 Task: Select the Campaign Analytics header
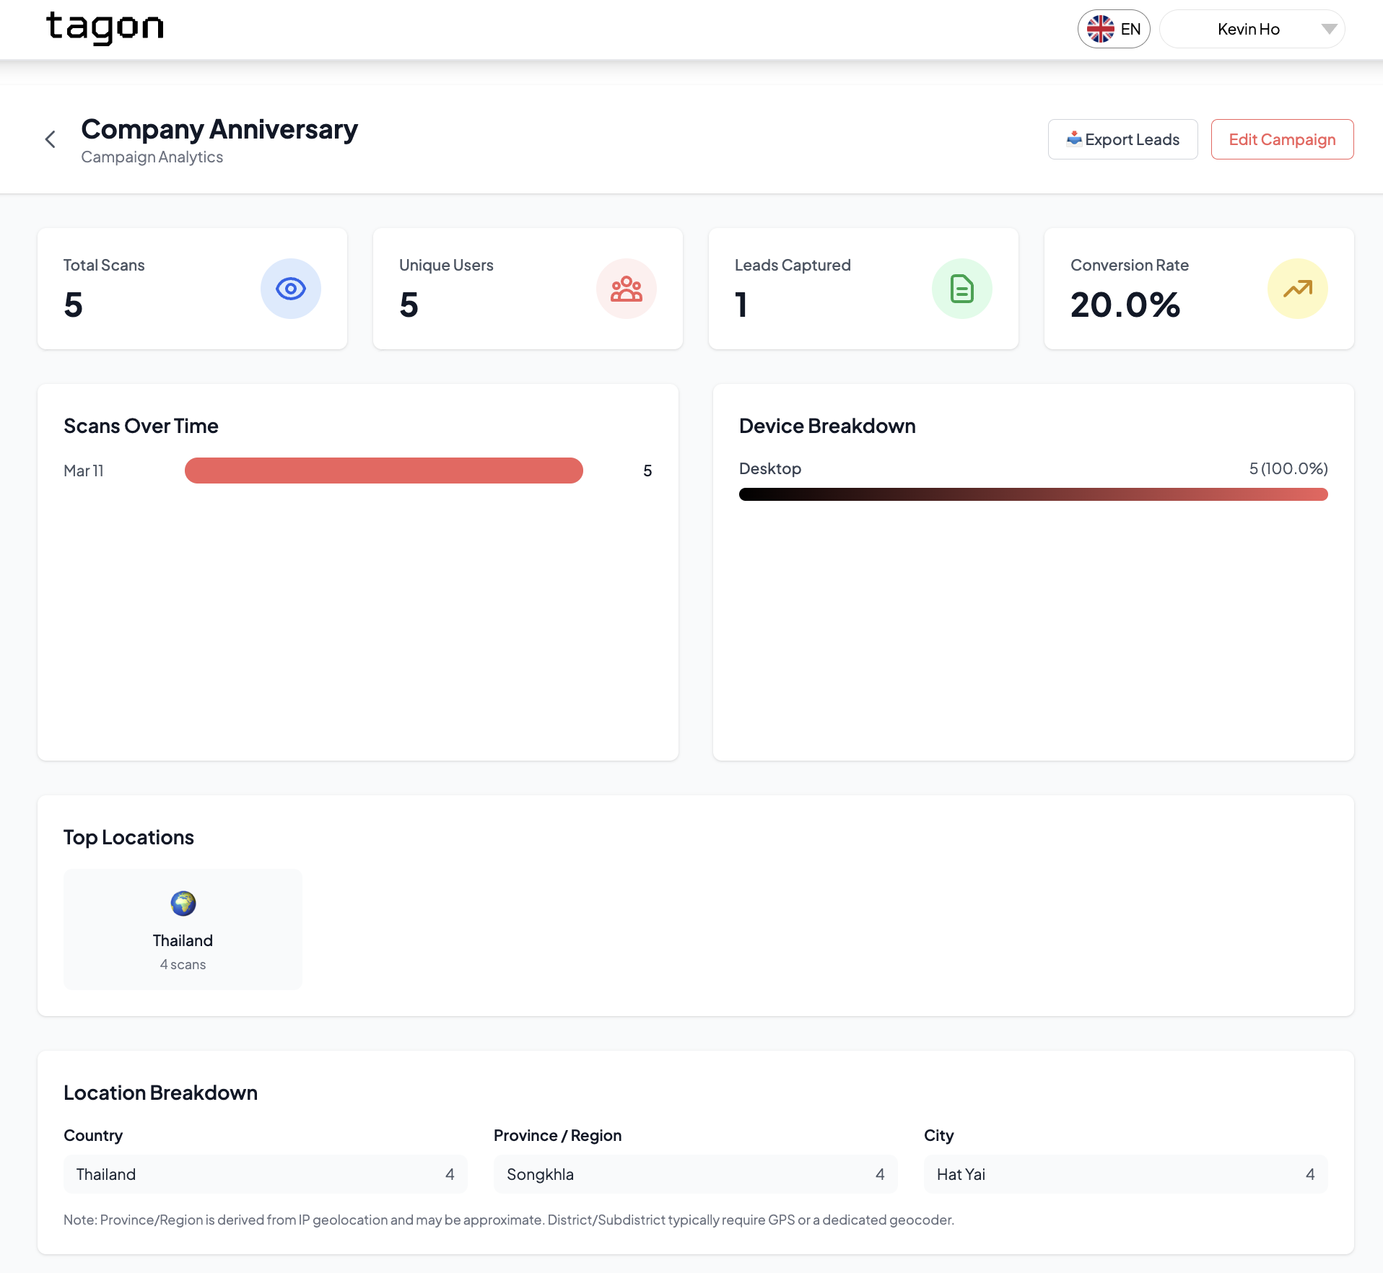(x=152, y=157)
